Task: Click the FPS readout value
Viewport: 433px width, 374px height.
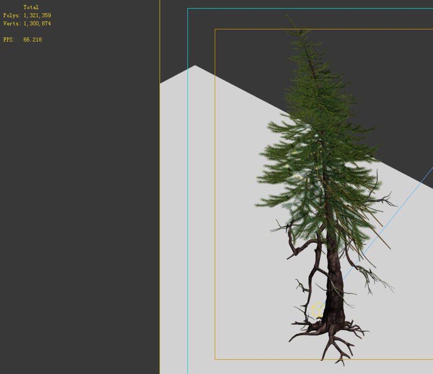Action: pos(32,40)
